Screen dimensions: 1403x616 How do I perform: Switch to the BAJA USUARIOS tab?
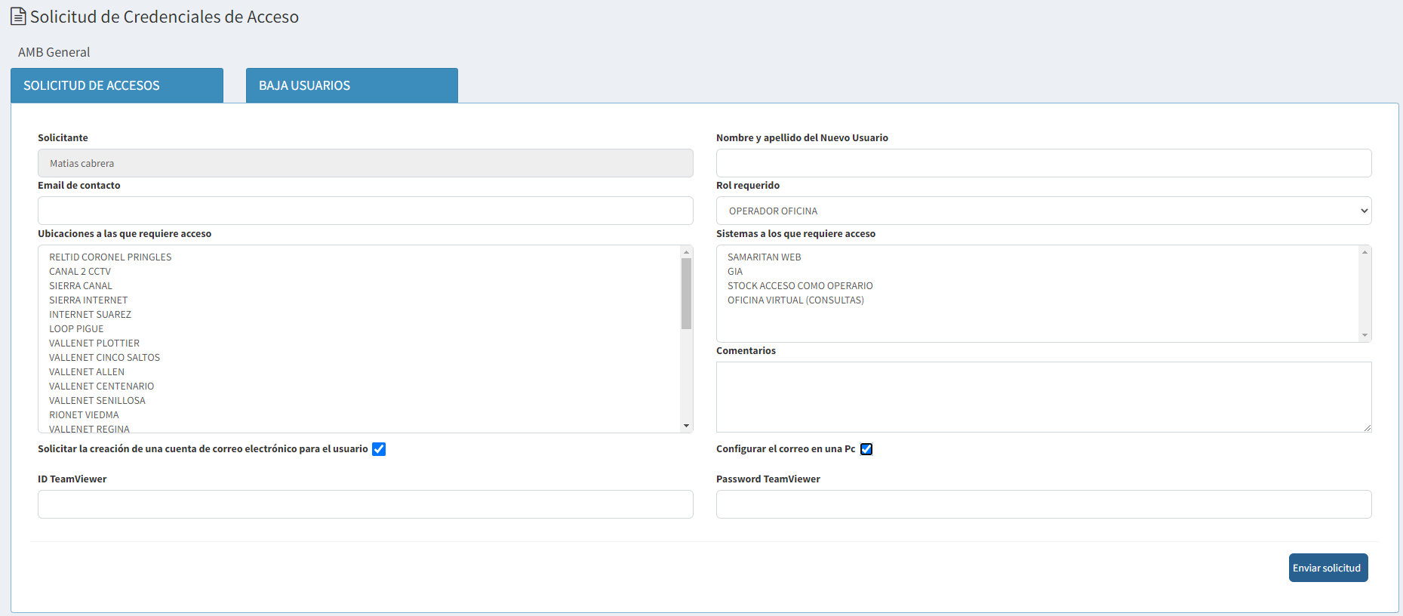pos(352,85)
